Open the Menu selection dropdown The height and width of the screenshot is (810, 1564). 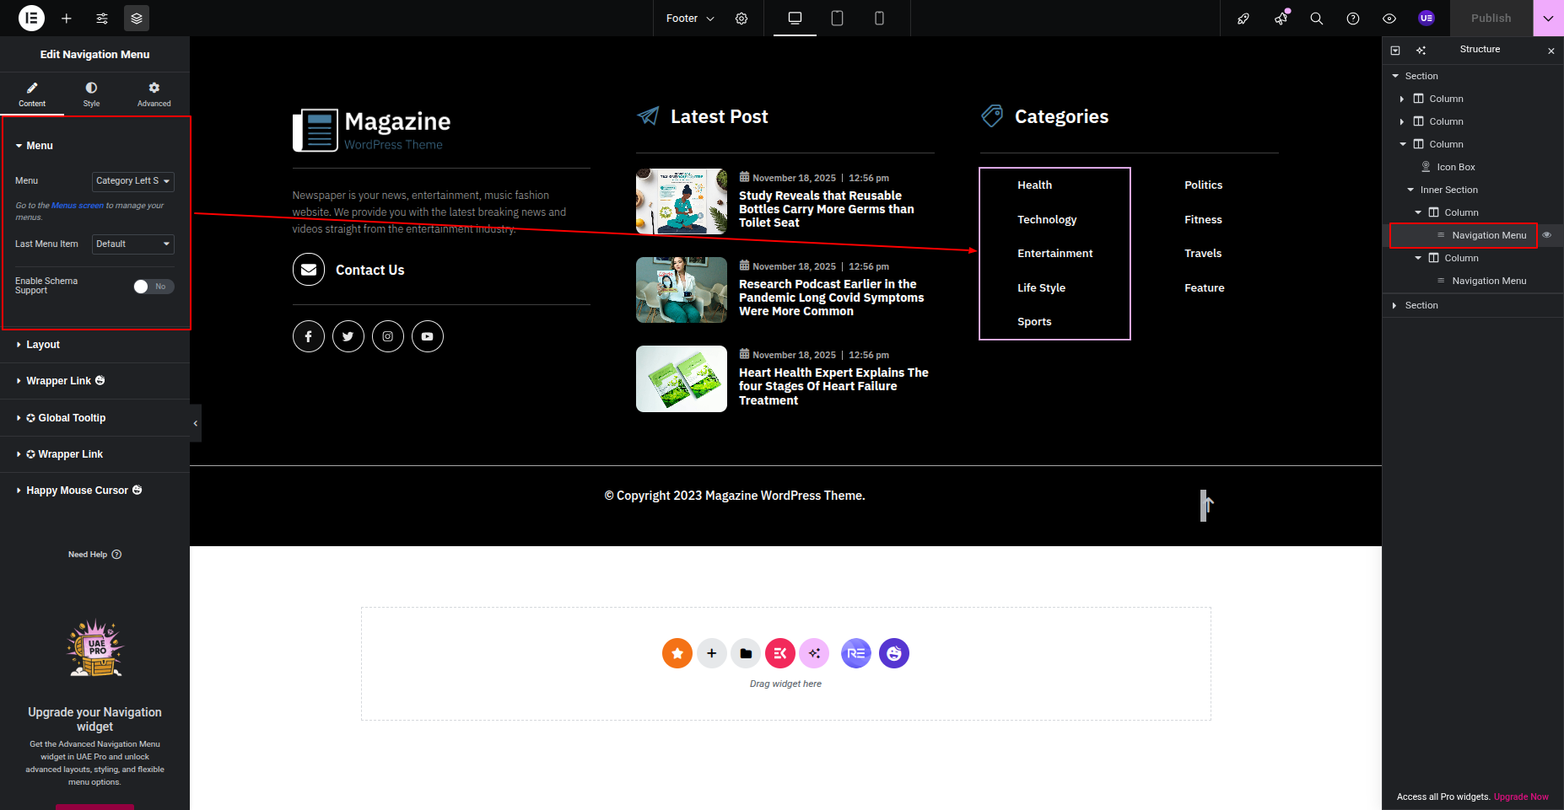[132, 181]
